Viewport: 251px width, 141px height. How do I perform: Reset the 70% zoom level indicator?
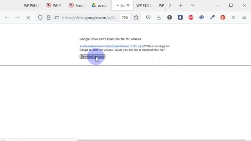[x=125, y=18]
